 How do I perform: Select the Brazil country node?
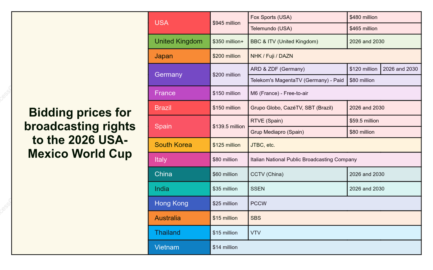(x=179, y=108)
